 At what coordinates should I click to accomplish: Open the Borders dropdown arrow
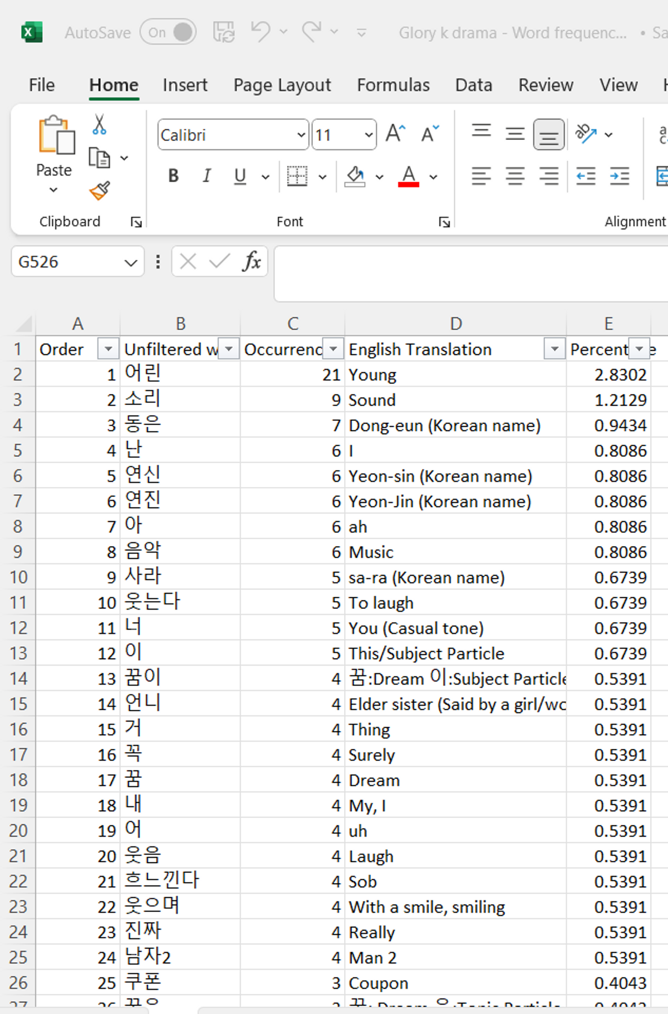click(322, 177)
